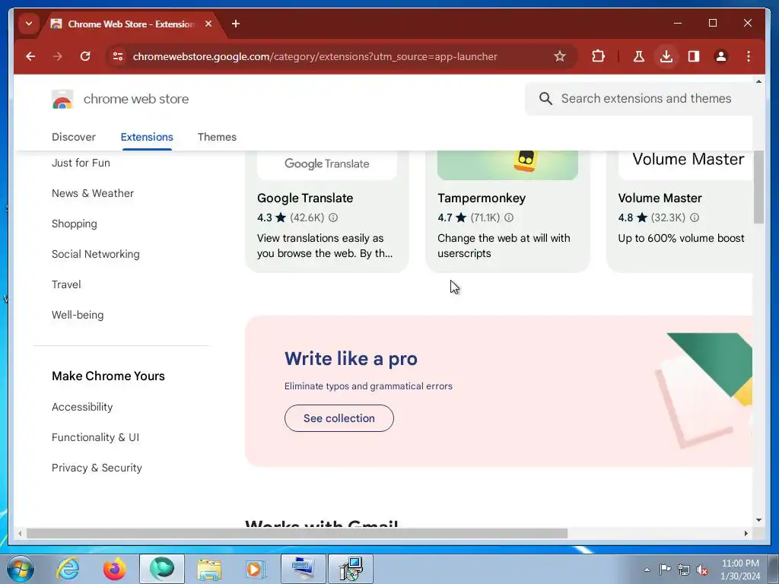Click the horizontal scrollbar left arrow
Image resolution: width=779 pixels, height=584 pixels.
coord(19,533)
